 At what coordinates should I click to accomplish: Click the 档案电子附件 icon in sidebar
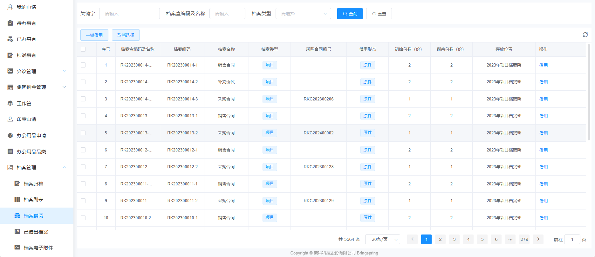[17, 247]
